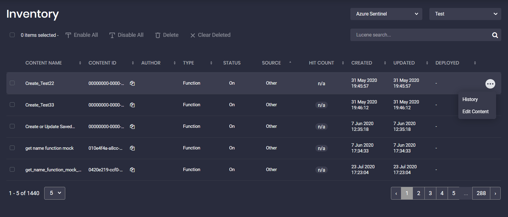Open the Azure Sentinel dropdown
This screenshot has width=508, height=217.
(x=386, y=14)
